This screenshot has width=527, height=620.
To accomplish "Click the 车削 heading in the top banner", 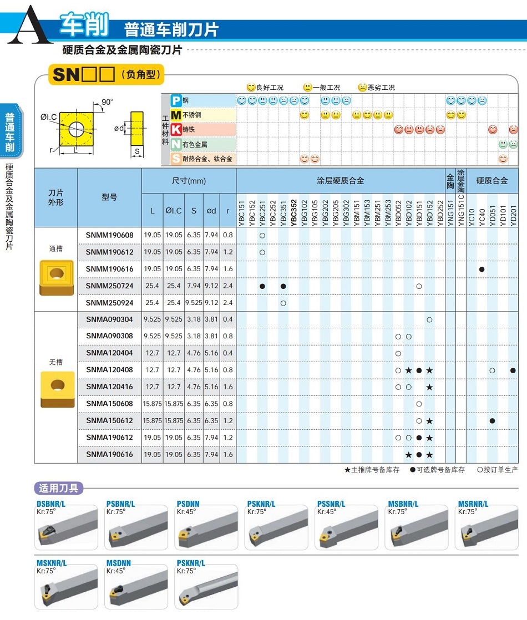I will tap(84, 24).
